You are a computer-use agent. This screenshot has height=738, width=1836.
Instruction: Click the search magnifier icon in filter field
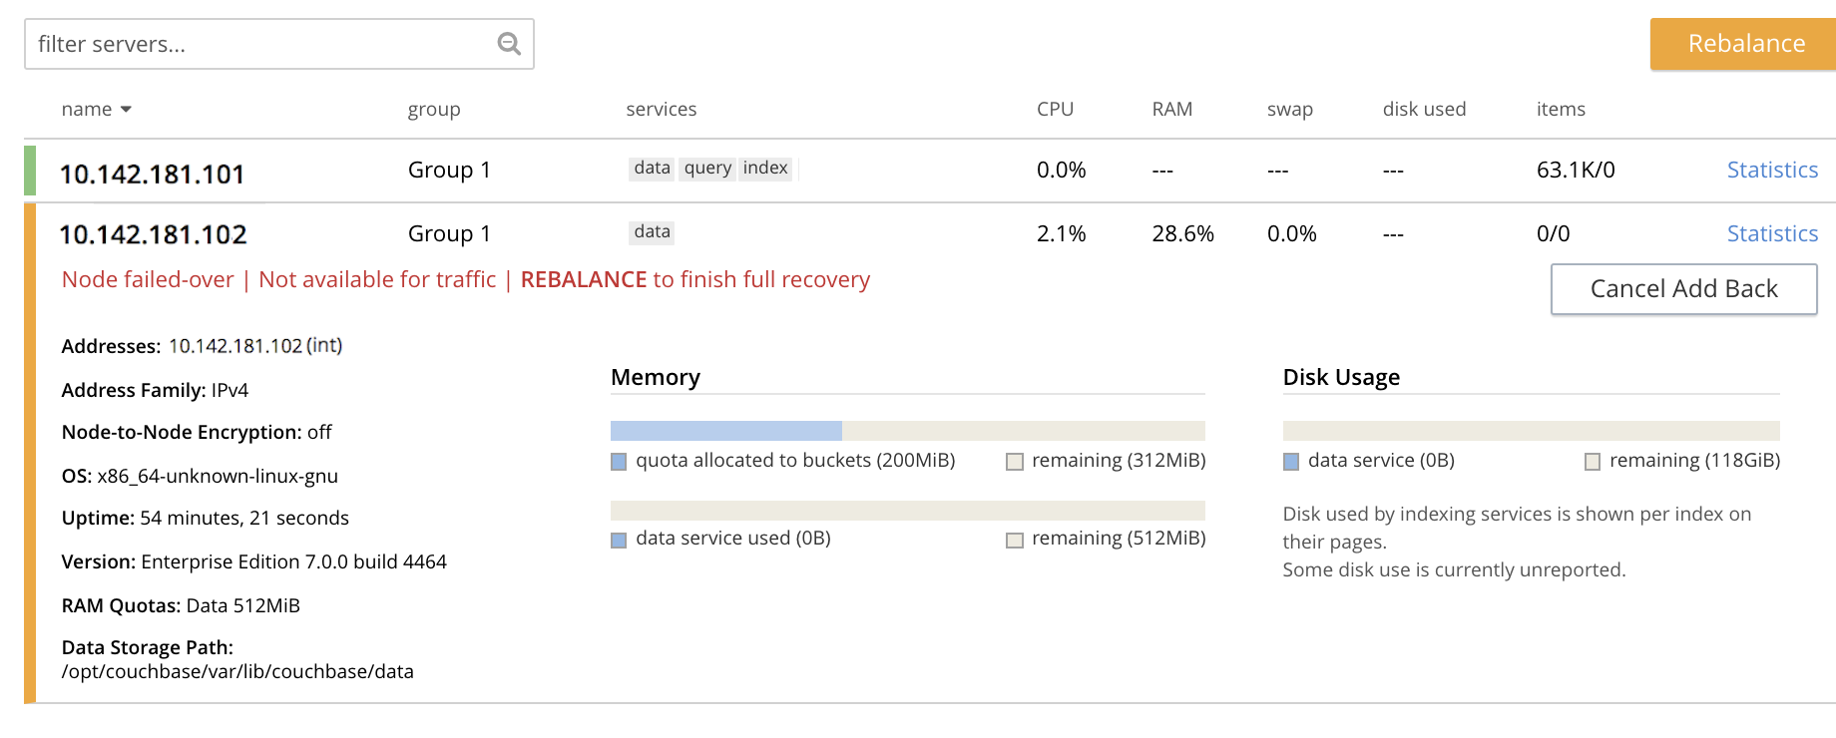(509, 43)
